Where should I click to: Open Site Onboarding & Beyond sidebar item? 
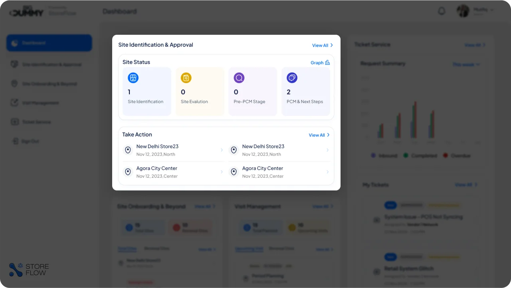49,83
